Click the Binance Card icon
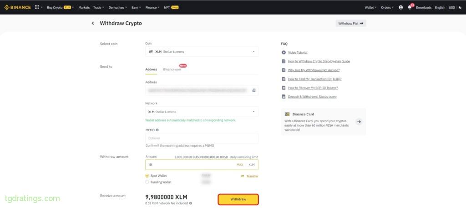This screenshot has height=208, width=466. coord(287,114)
